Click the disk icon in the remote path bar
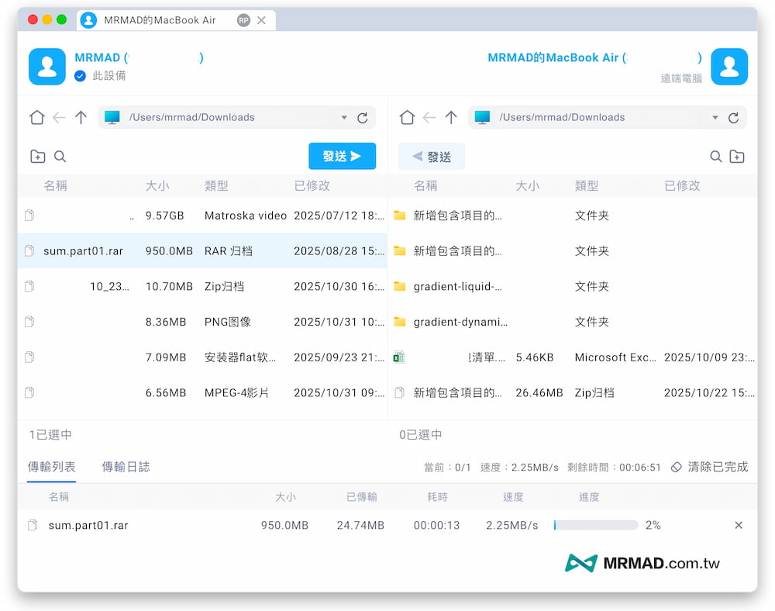 click(x=482, y=117)
